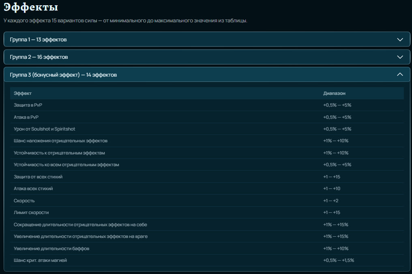Click the Эффект column header

coord(23,93)
